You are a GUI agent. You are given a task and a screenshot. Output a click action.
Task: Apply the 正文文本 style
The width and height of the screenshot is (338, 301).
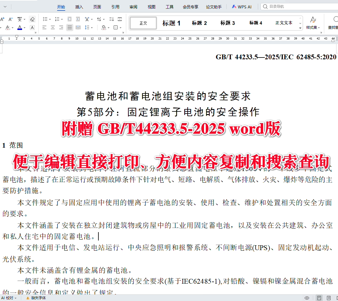284,23
